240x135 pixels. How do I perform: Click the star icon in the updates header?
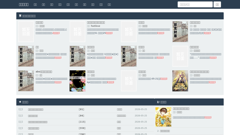(20, 102)
